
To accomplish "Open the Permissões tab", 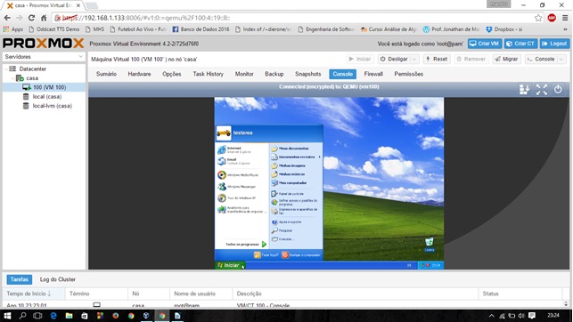I will coord(408,74).
